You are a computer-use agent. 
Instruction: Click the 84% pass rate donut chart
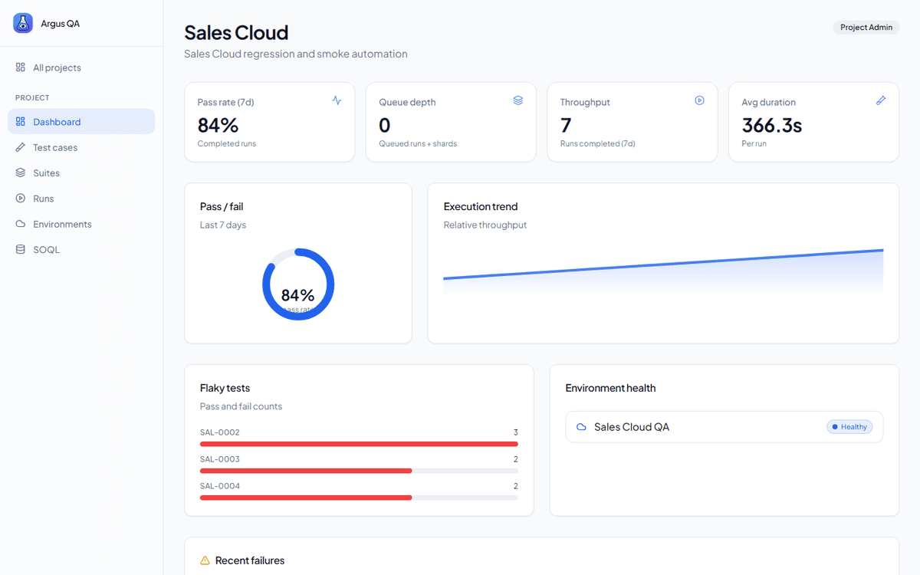pyautogui.click(x=298, y=284)
